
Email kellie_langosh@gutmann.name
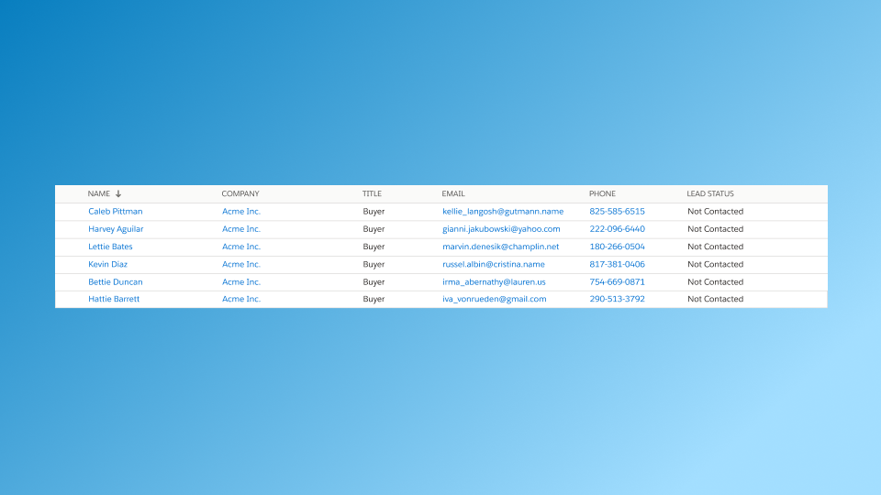click(x=503, y=212)
